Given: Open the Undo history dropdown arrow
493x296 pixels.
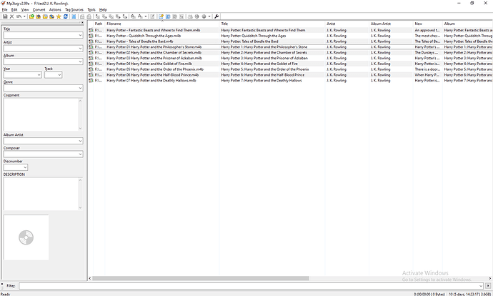Looking at the screenshot, I should click(x=24, y=16).
